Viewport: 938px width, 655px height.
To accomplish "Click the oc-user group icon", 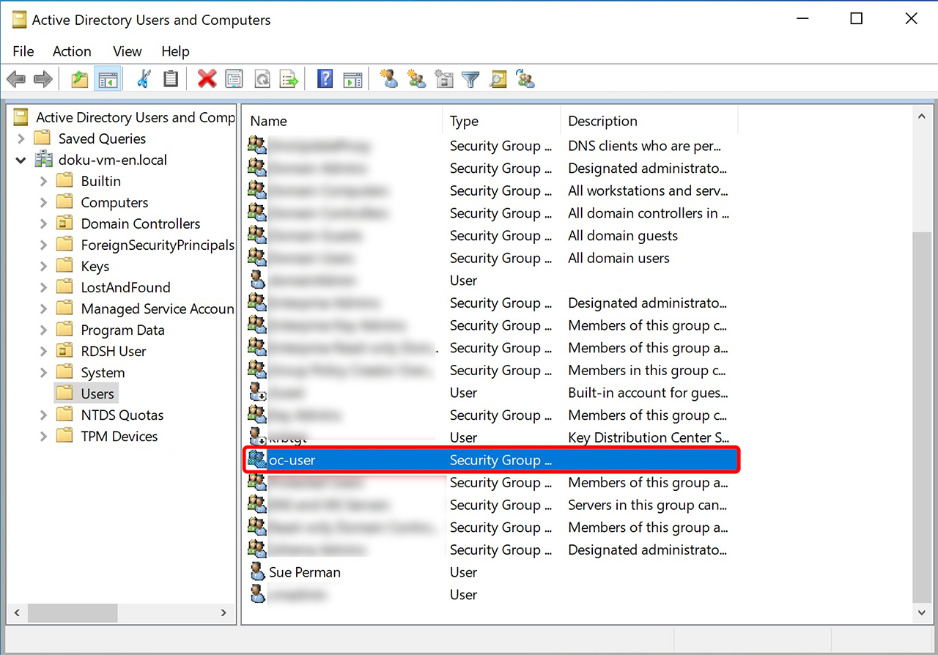I will click(x=256, y=460).
